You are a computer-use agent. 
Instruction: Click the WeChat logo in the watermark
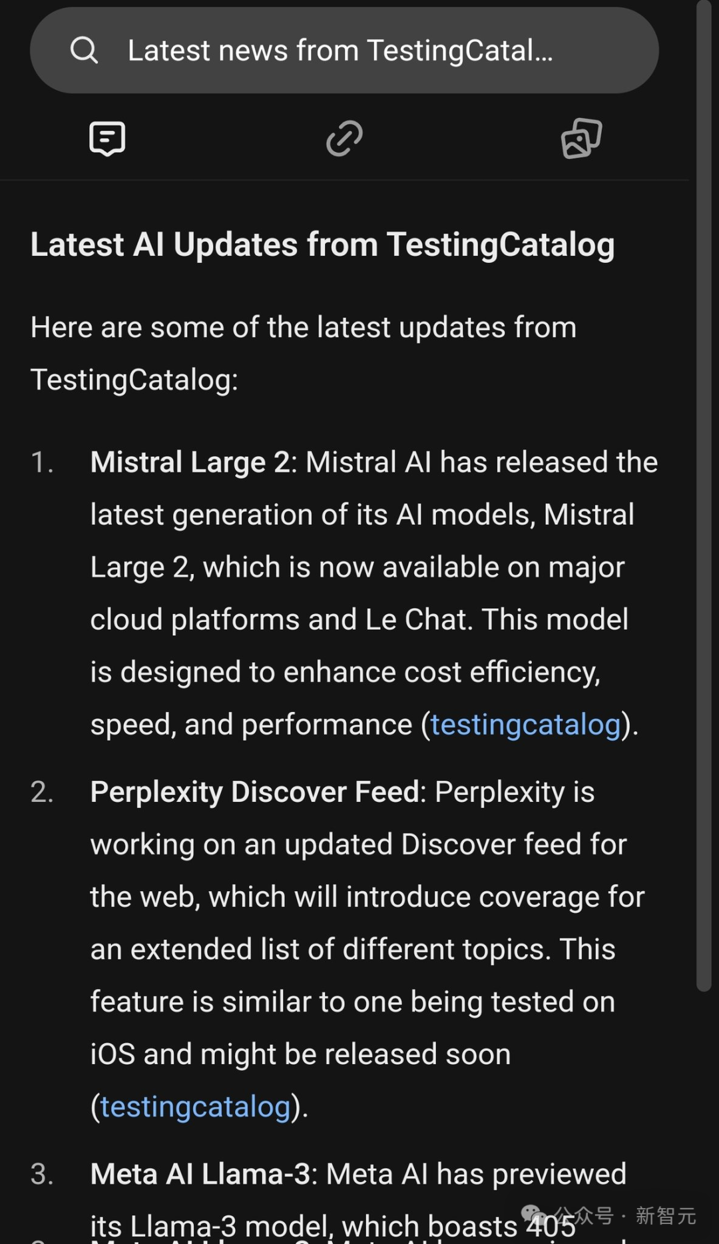pyautogui.click(x=534, y=1215)
